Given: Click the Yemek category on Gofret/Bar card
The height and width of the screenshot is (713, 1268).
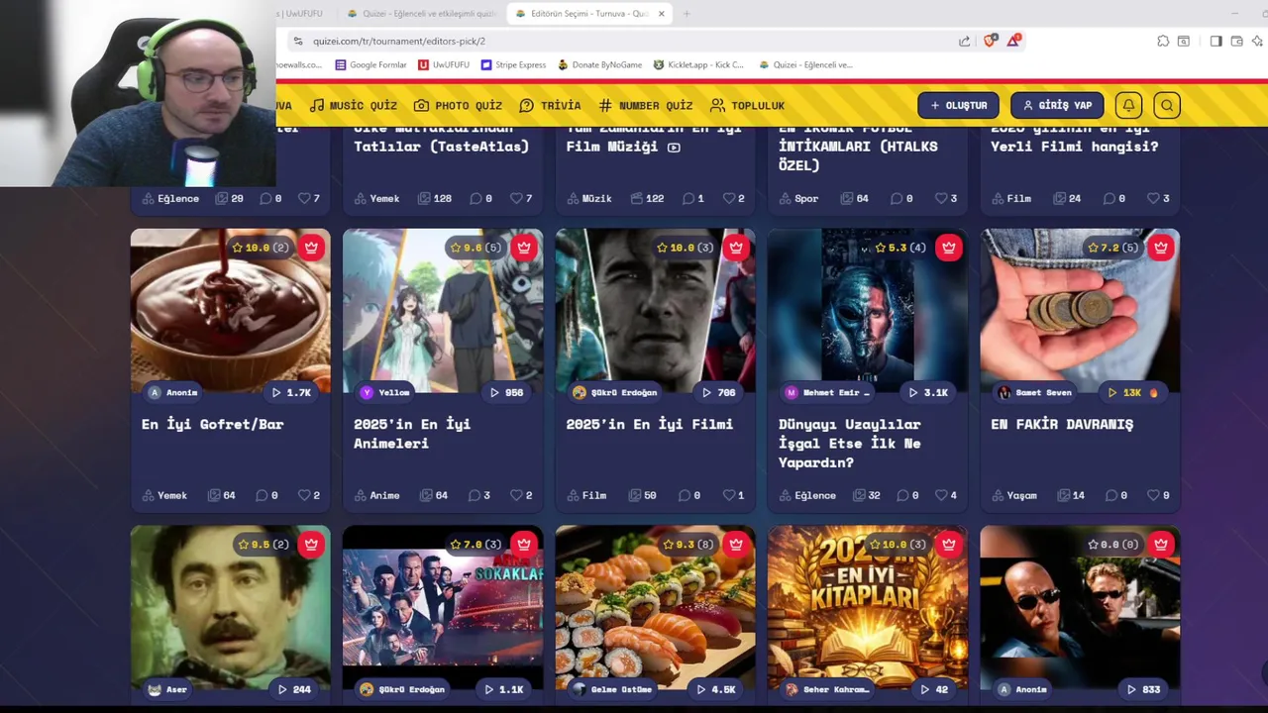Looking at the screenshot, I should coord(164,495).
